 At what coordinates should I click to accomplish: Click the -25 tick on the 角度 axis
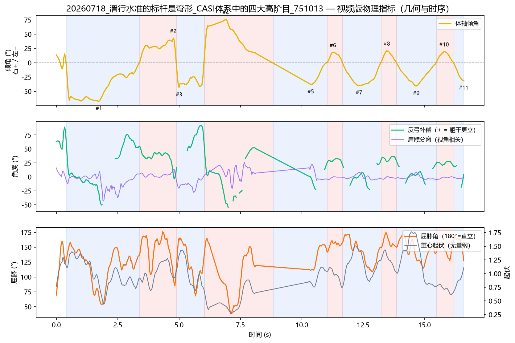(27, 191)
